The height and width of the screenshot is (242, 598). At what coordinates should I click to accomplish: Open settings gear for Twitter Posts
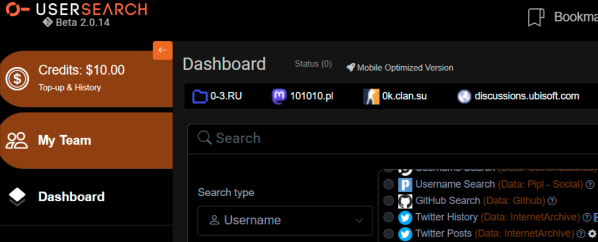(592, 234)
